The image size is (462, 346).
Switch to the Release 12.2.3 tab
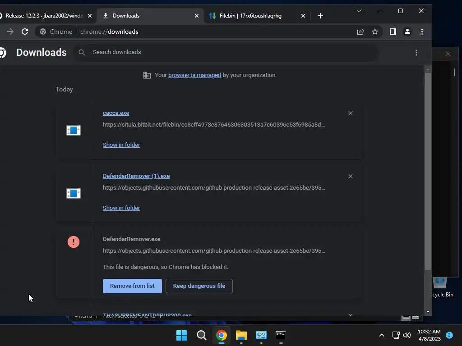tap(44, 16)
